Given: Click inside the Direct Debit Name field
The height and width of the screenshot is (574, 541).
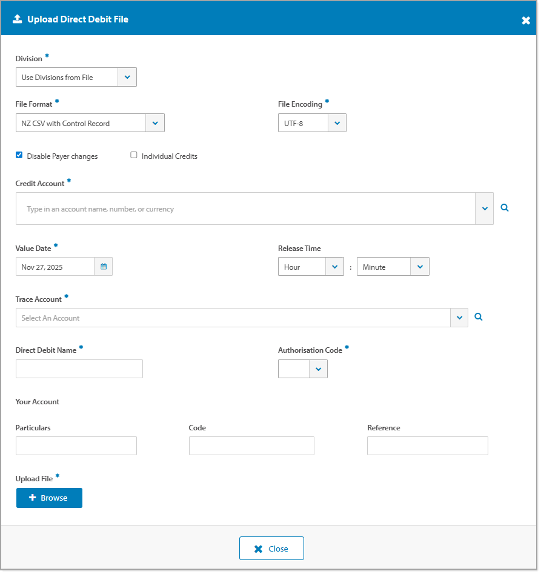Looking at the screenshot, I should [79, 369].
